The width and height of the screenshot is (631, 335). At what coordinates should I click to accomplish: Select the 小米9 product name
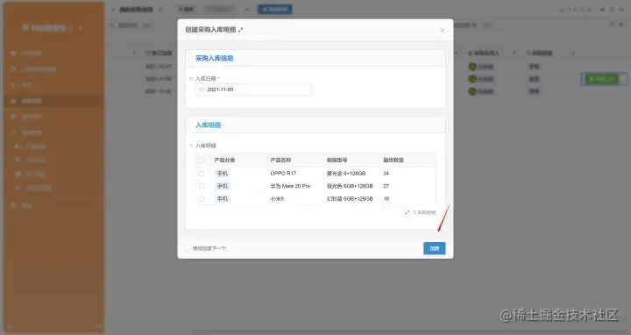[x=277, y=198]
